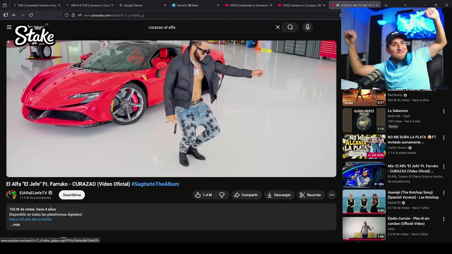Activate voice search microphone icon

click(308, 27)
